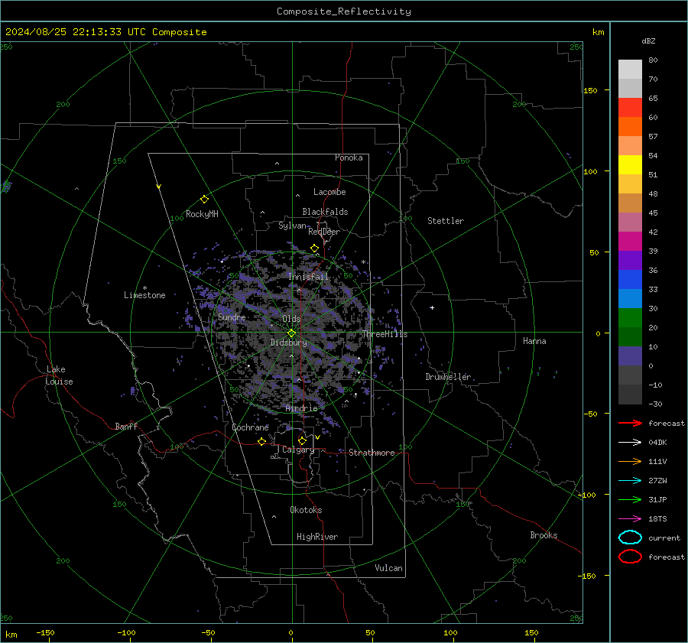The image size is (688, 643).
Task: Select the blue 33 dBZ color swatch
Action: [630, 280]
